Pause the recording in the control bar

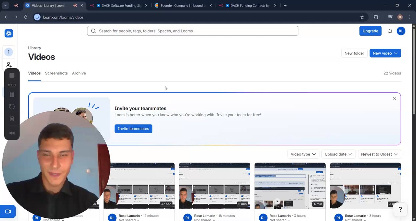12,95
